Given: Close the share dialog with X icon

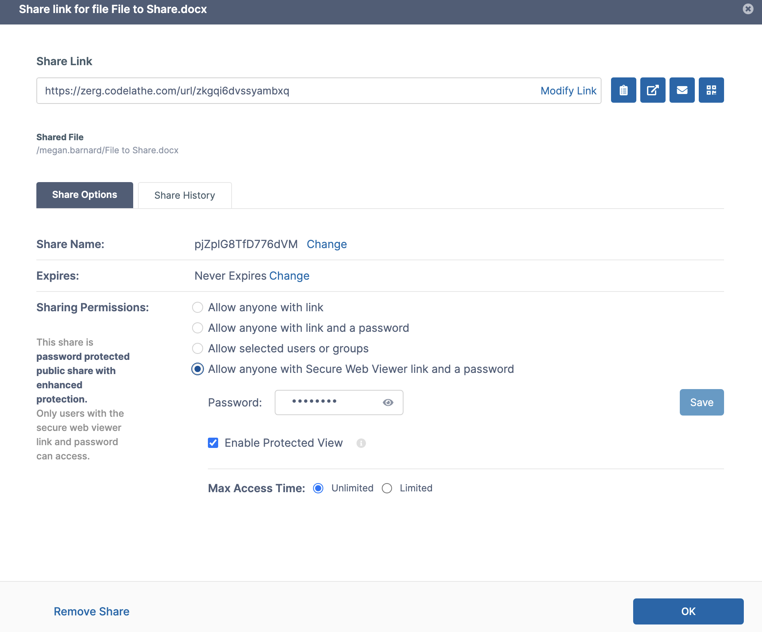Looking at the screenshot, I should click(748, 9).
